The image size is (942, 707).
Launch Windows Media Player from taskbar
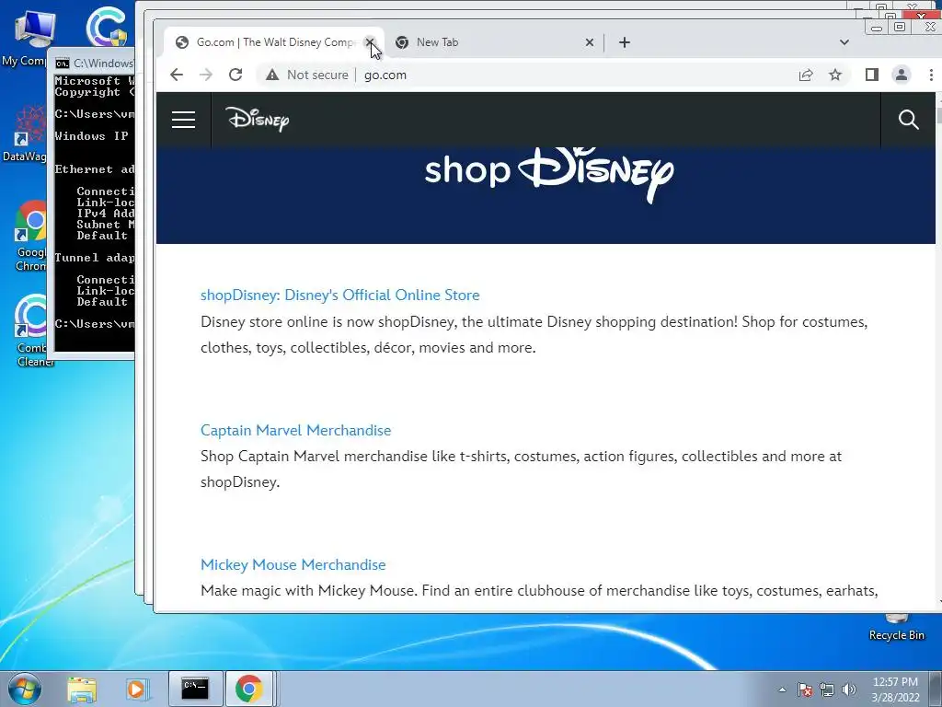(x=136, y=689)
